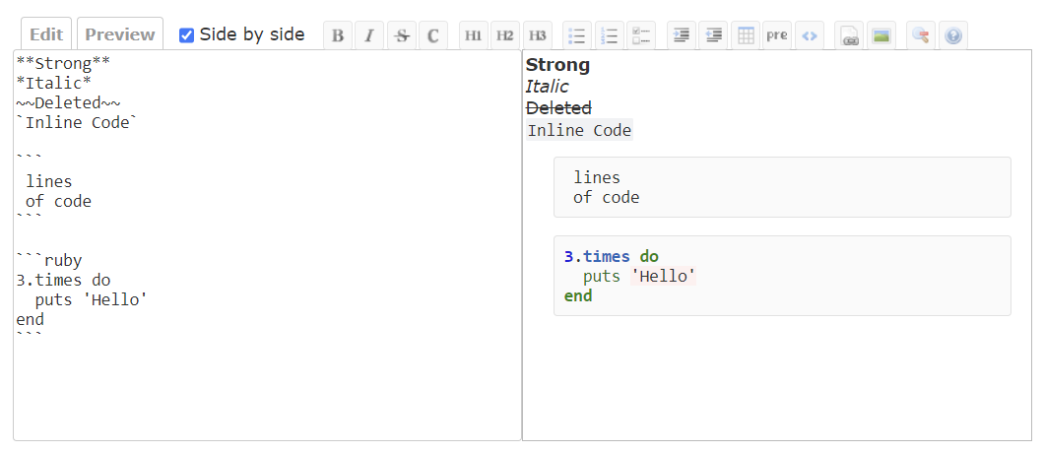This screenshot has height=453, width=1044.
Task: Click 'Inline Code' in preview pane
Action: click(x=579, y=131)
